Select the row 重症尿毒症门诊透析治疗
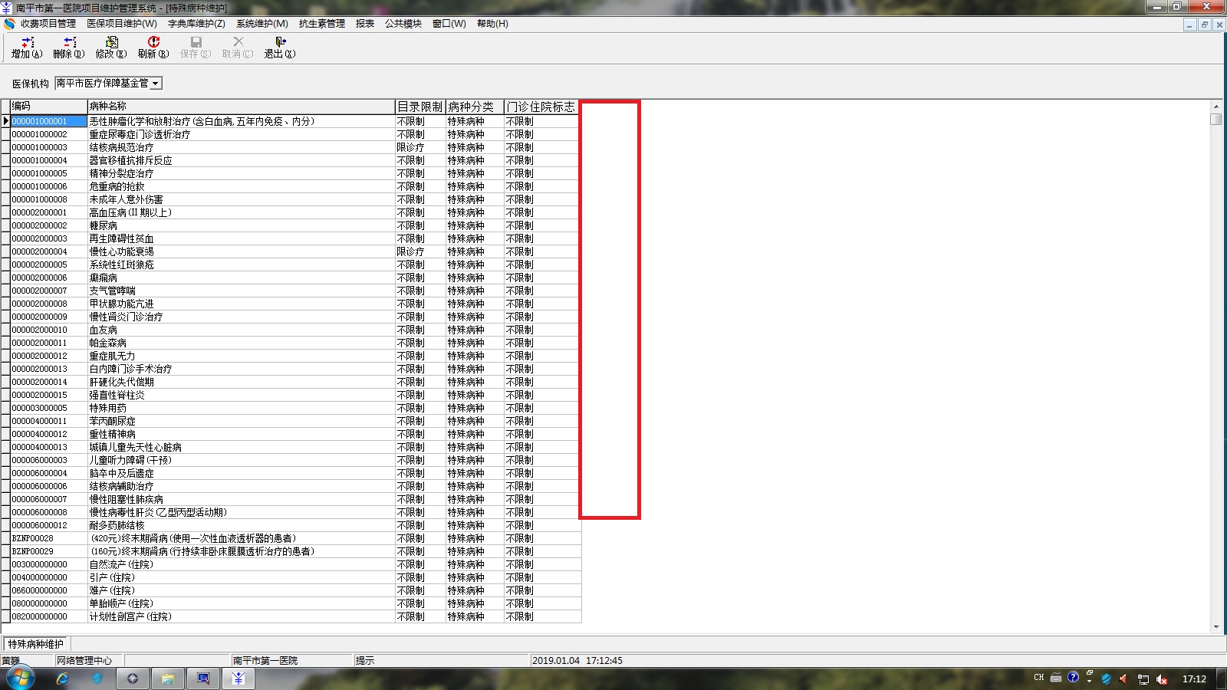The width and height of the screenshot is (1227, 690). click(295, 134)
